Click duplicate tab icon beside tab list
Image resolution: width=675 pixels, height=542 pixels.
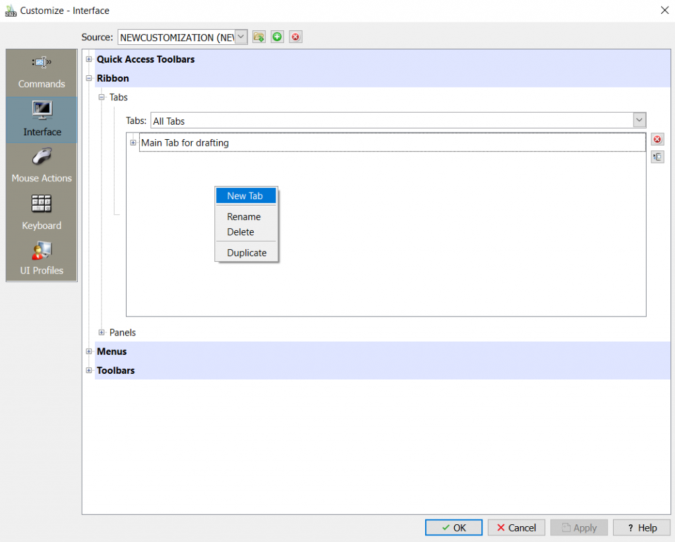(x=657, y=157)
